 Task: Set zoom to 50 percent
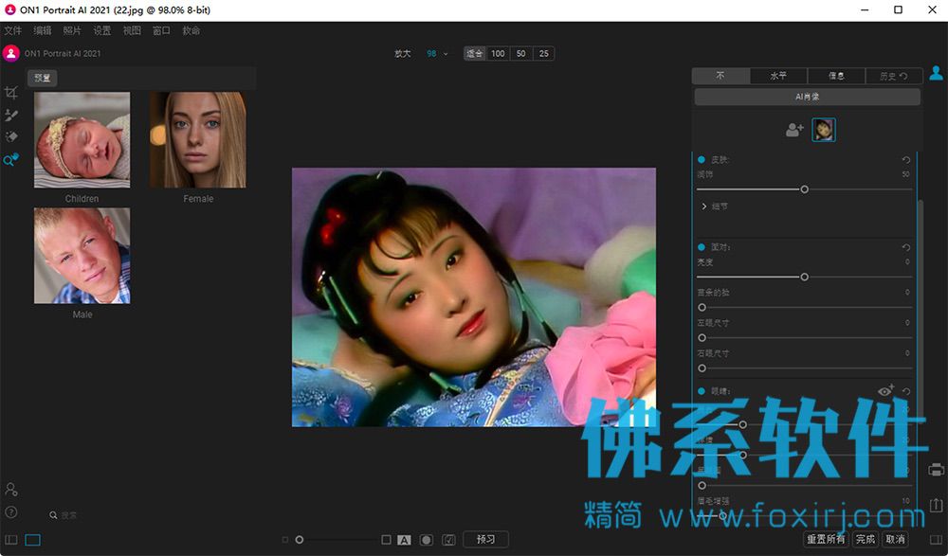[520, 54]
